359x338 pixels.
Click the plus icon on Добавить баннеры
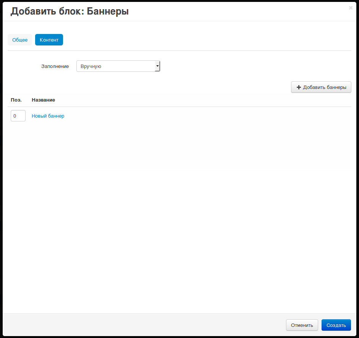[299, 87]
